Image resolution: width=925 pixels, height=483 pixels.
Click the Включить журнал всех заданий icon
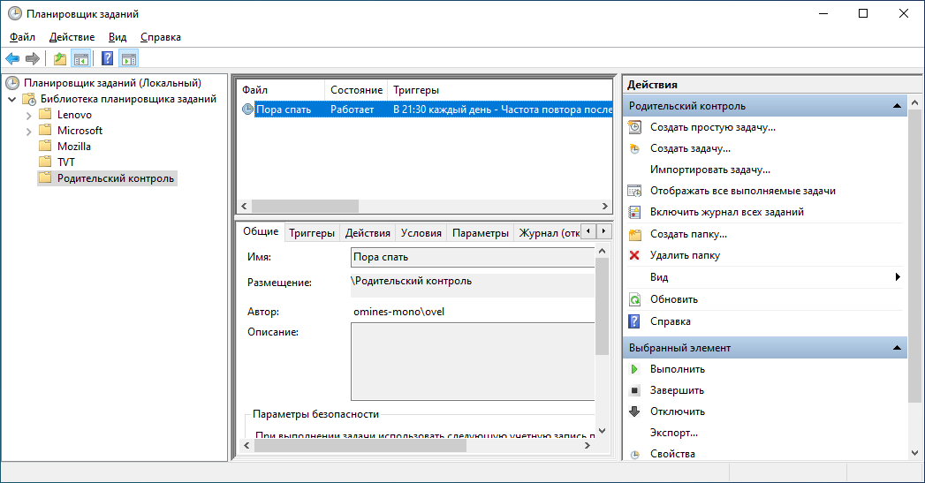point(634,212)
